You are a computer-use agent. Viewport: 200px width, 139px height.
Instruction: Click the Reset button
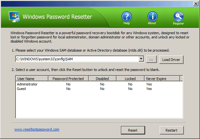click(133, 130)
